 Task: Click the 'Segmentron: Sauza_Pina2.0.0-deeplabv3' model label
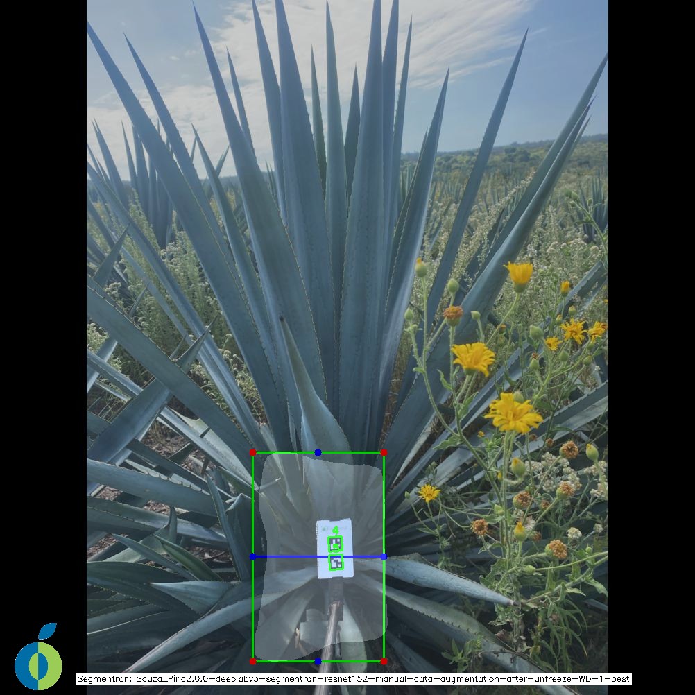[353, 679]
